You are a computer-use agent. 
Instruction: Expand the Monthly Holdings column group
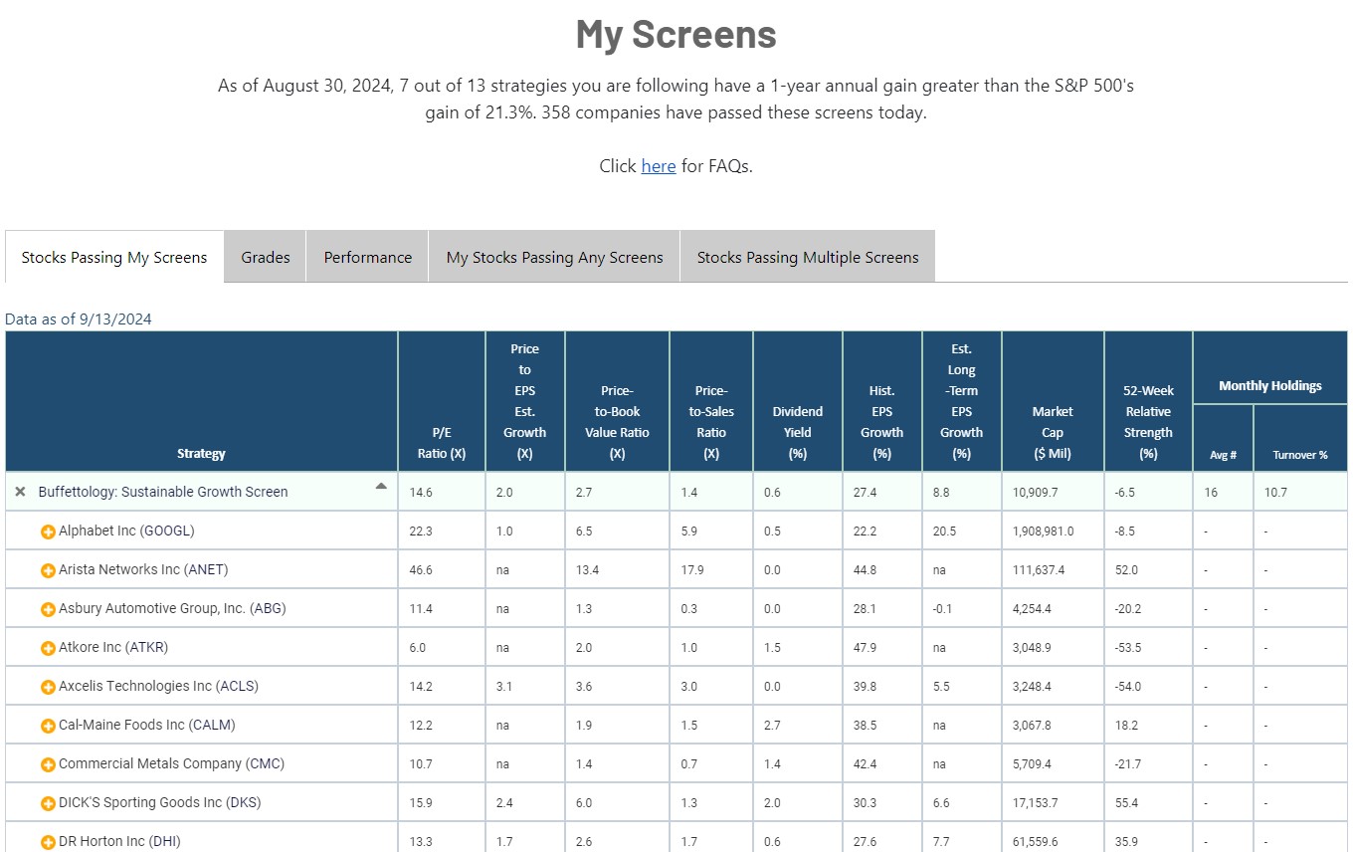(1270, 385)
